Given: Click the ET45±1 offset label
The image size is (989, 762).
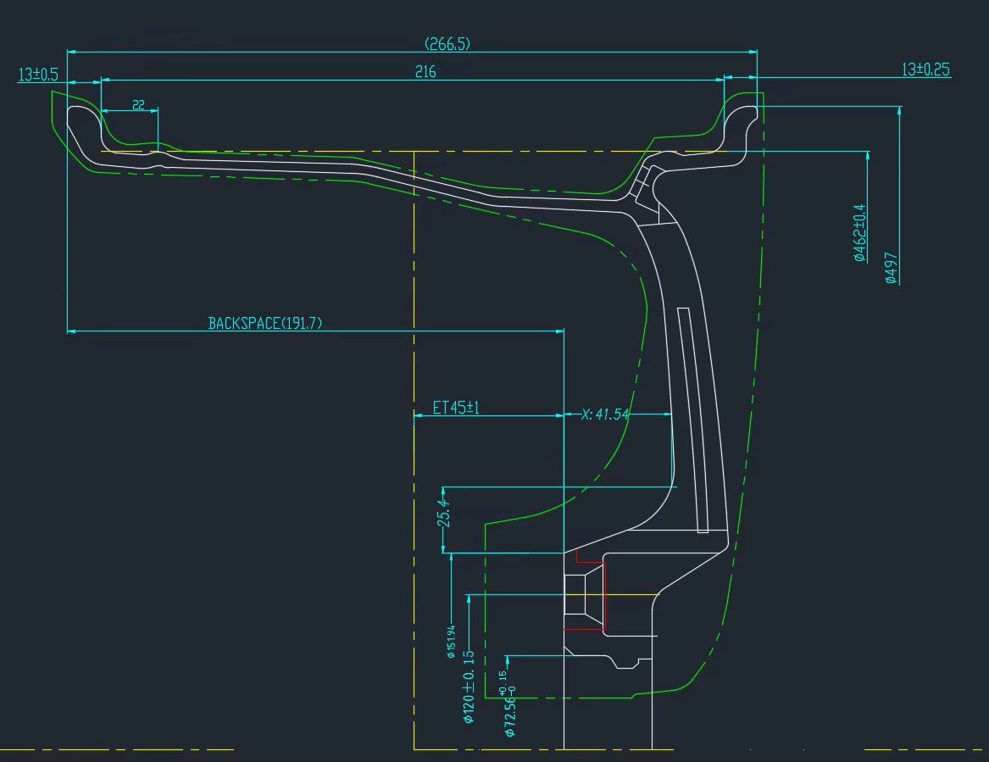Looking at the screenshot, I should coord(456,408).
